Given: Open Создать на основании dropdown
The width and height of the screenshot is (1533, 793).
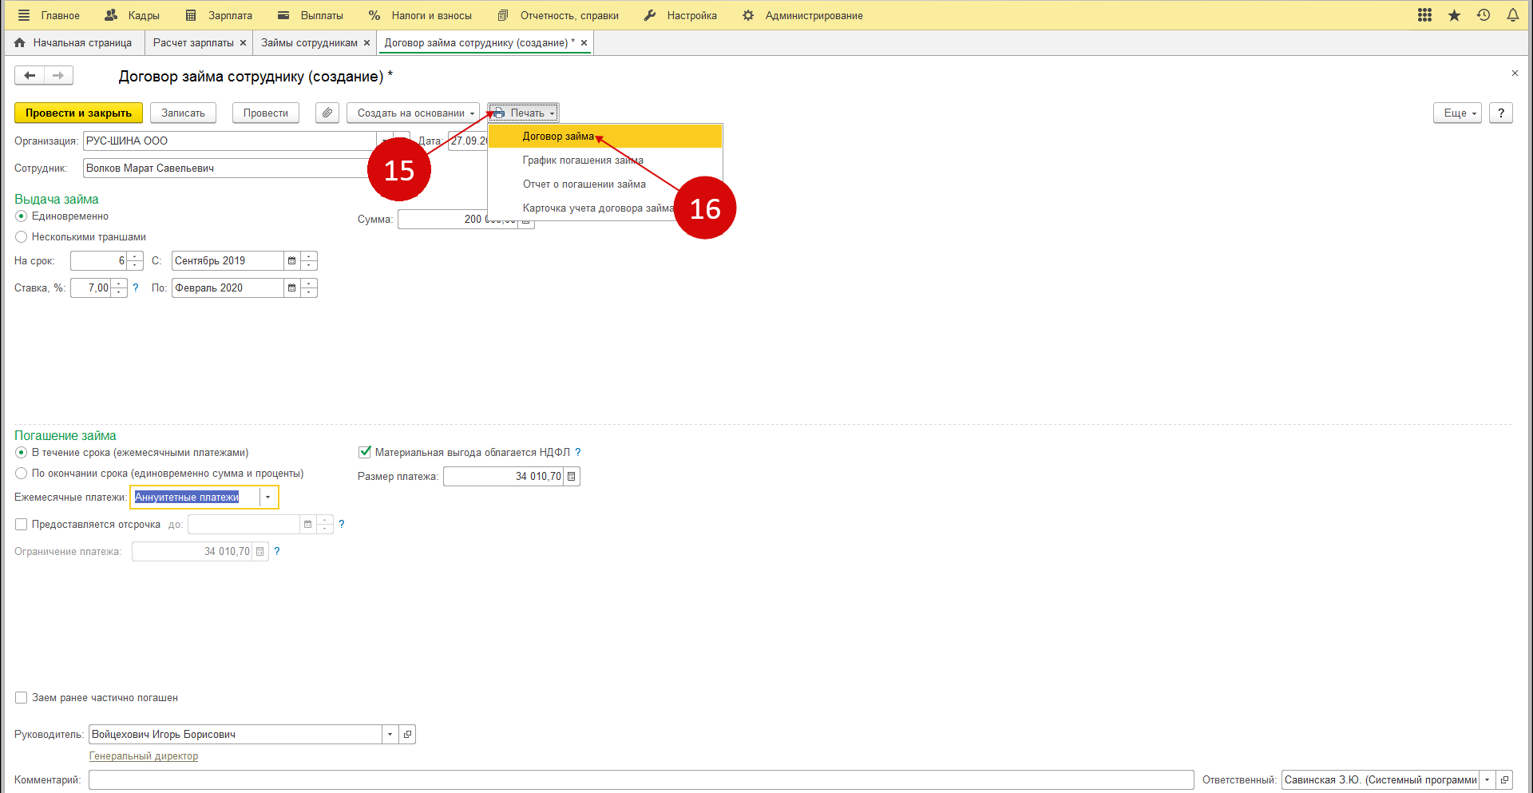Looking at the screenshot, I should [x=413, y=113].
